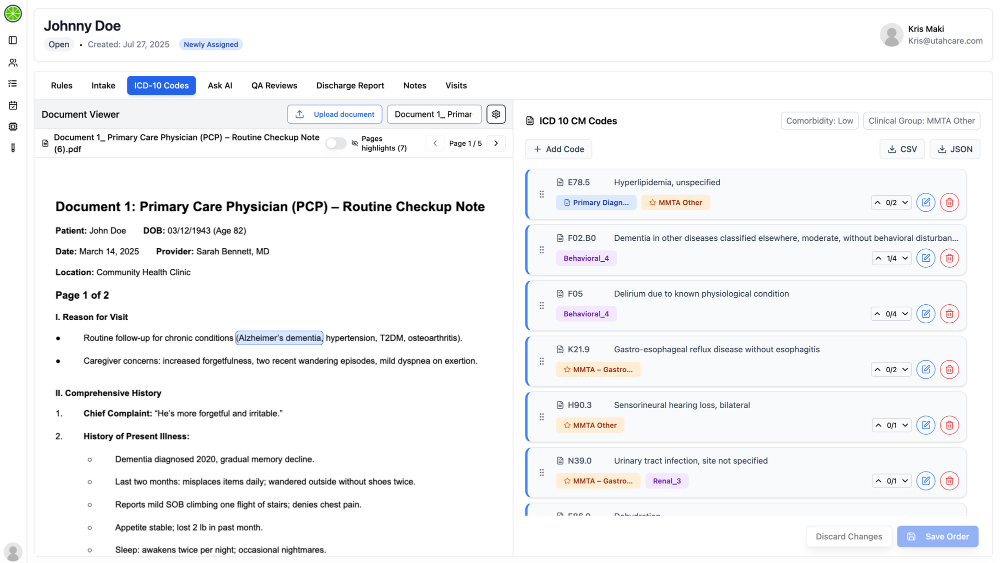Click the Add Code button

[x=558, y=149]
